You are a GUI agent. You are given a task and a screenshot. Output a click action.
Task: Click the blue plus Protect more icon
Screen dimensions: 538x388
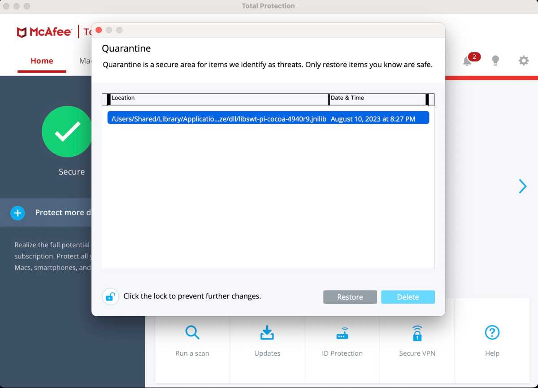click(x=17, y=213)
